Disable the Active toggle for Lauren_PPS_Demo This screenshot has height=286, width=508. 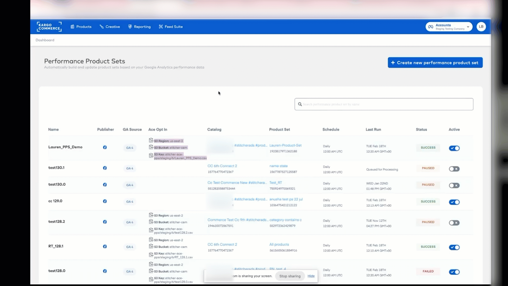tap(454, 148)
